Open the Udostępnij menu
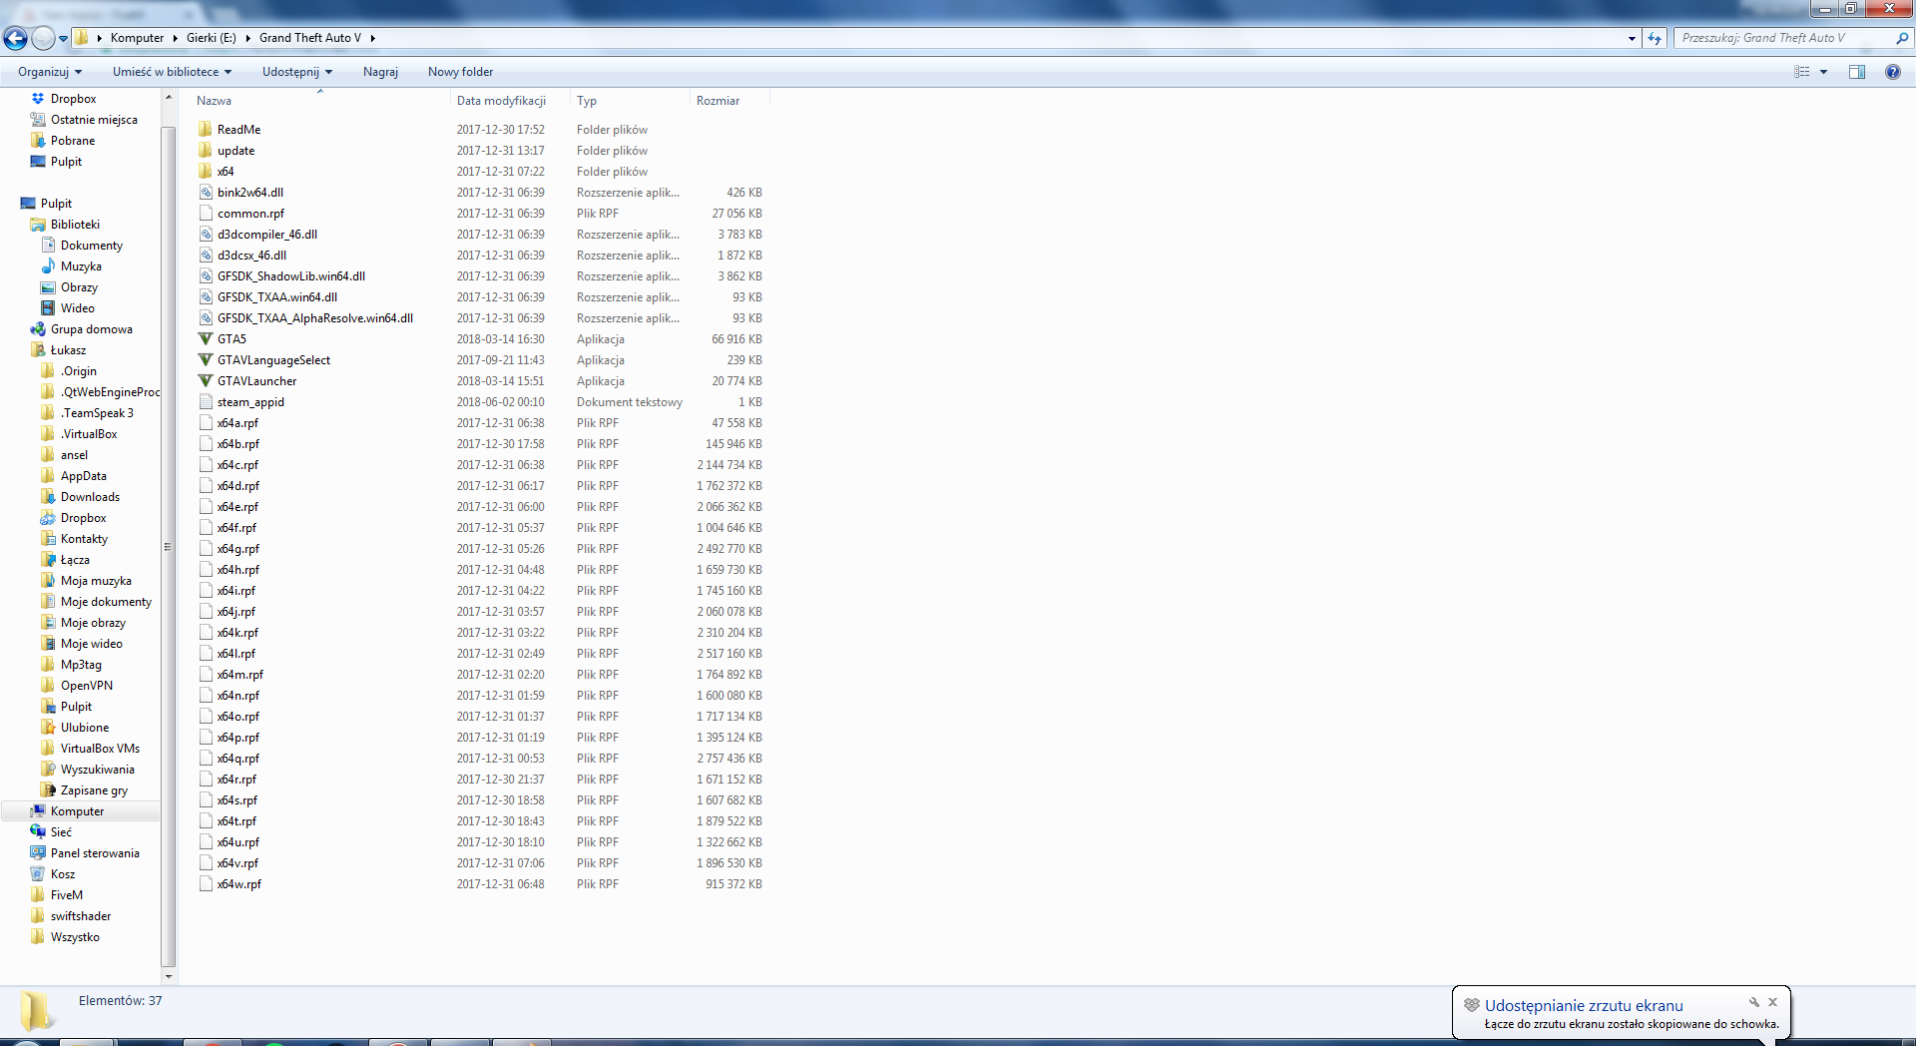Screen dimensions: 1916x1046 [297, 72]
